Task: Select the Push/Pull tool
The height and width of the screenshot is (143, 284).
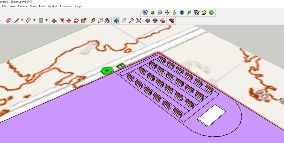Action: click(x=55, y=21)
